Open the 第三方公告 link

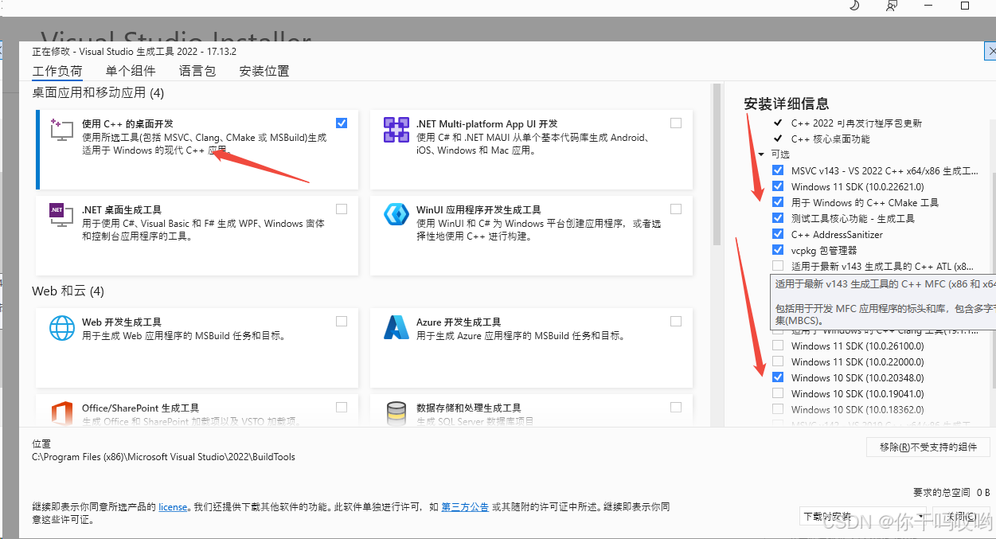click(465, 506)
